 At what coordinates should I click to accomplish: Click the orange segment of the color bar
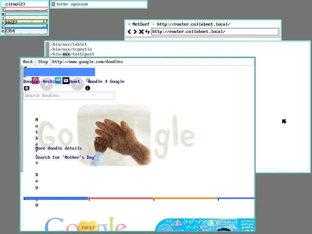185,198
